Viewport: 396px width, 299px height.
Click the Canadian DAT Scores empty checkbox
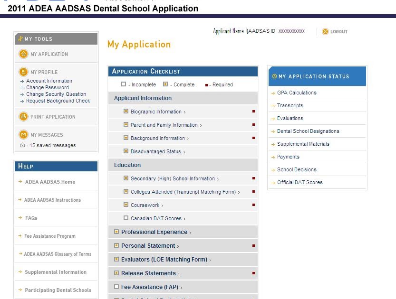pyautogui.click(x=126, y=218)
